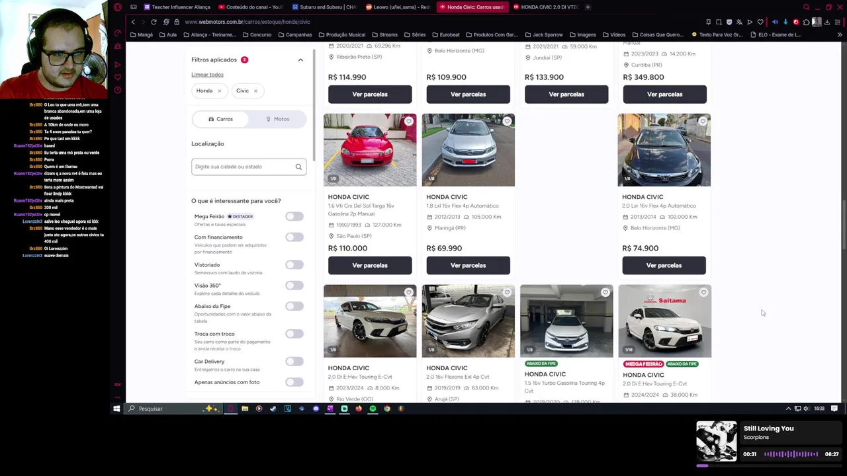Remove the Honda filter chip
The height and width of the screenshot is (476, 847).
tap(219, 91)
